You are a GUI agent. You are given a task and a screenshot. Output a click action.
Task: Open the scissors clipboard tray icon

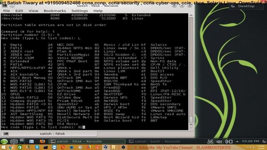point(210,141)
